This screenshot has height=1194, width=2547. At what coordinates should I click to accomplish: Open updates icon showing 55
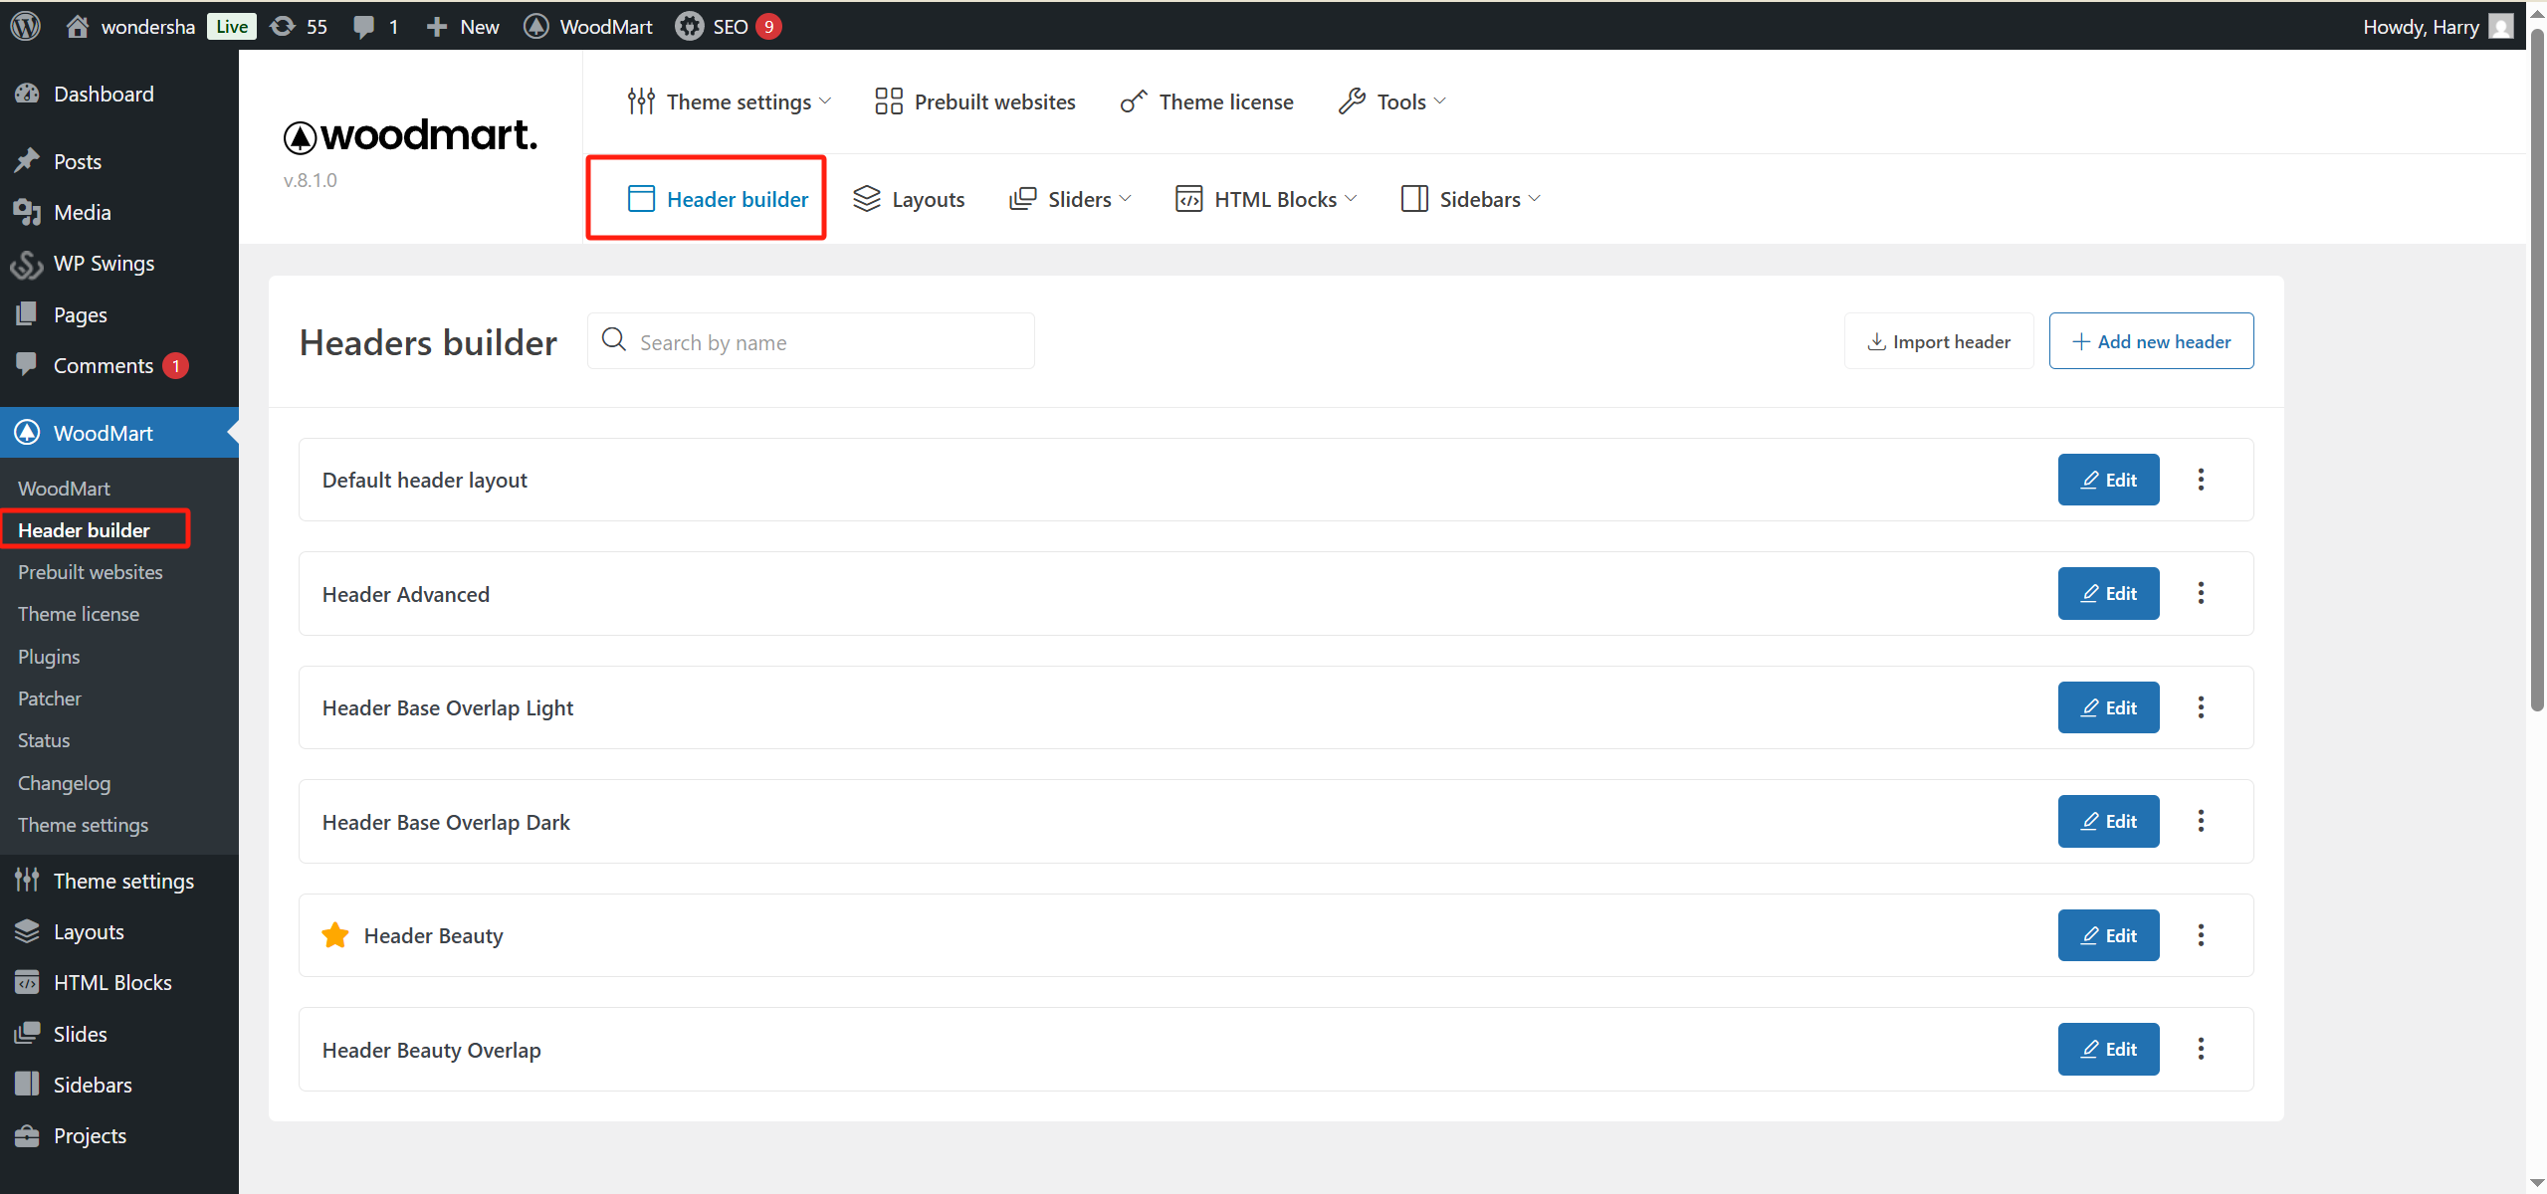coord(284,26)
